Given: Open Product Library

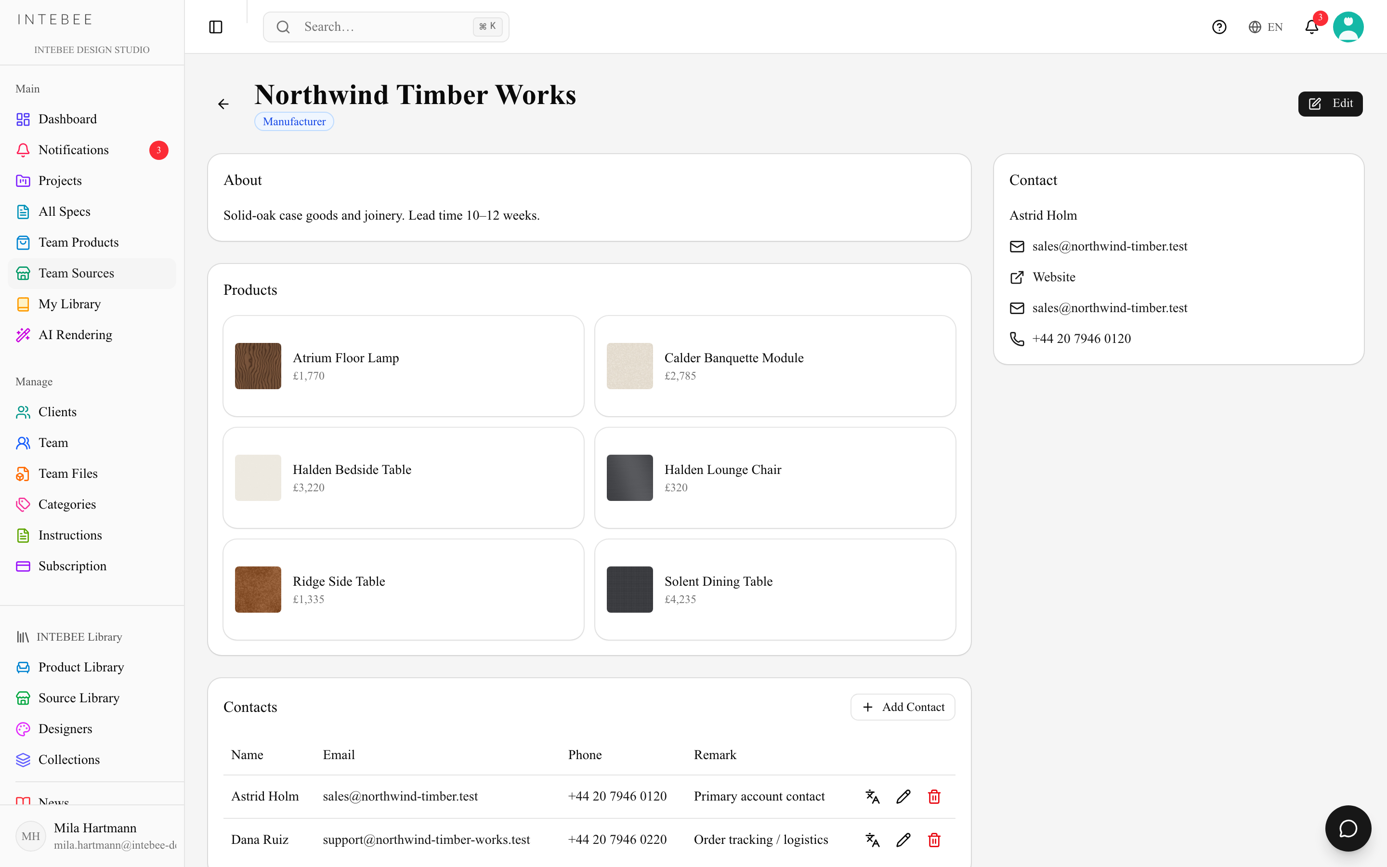Looking at the screenshot, I should click(92, 668).
